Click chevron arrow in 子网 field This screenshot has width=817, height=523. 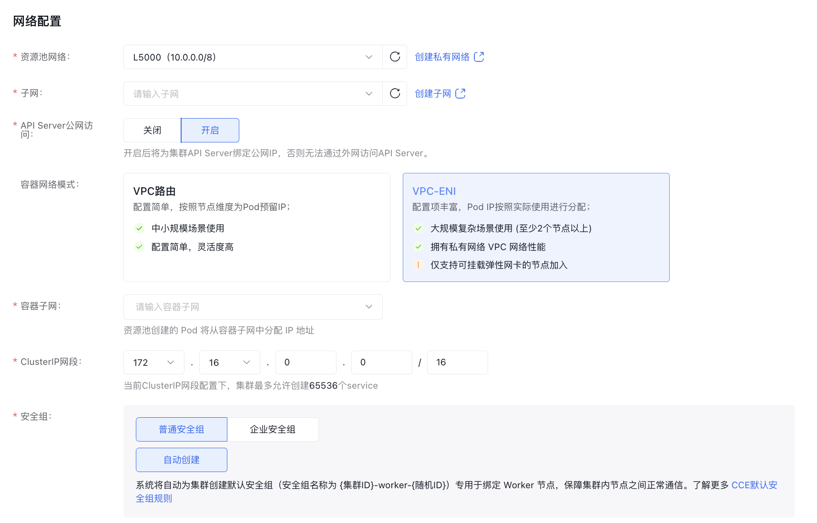[369, 93]
